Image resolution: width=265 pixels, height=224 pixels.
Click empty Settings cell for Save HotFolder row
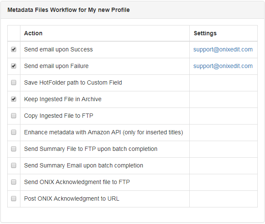[223, 83]
